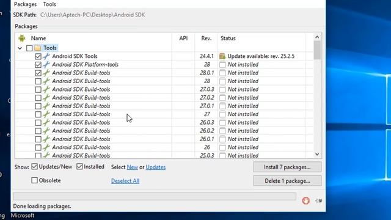
Task: Select 'Done loading packages.' status message
Action: (42, 207)
